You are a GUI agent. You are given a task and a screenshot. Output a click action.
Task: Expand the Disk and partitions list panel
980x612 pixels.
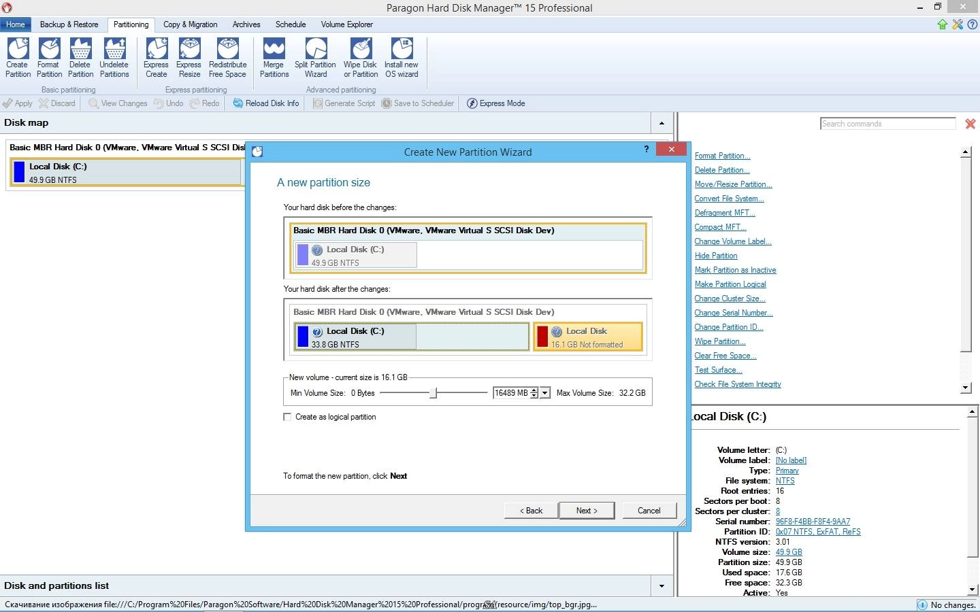(661, 586)
